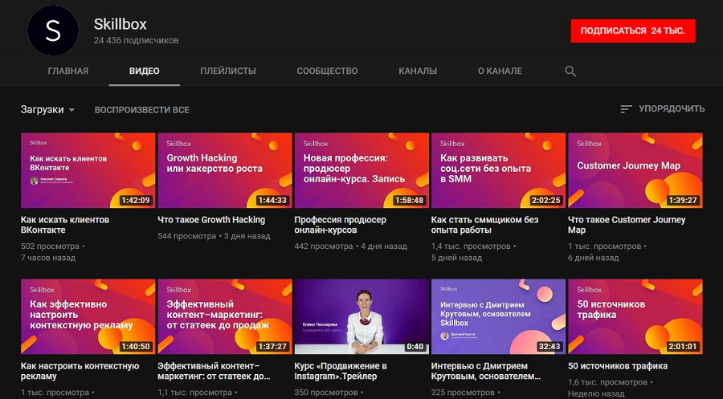Click the channel search magnifier icon

pos(570,71)
